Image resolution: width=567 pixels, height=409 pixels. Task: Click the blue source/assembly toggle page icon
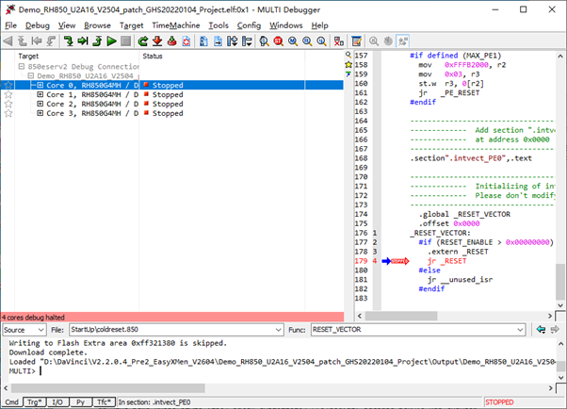coord(203,41)
